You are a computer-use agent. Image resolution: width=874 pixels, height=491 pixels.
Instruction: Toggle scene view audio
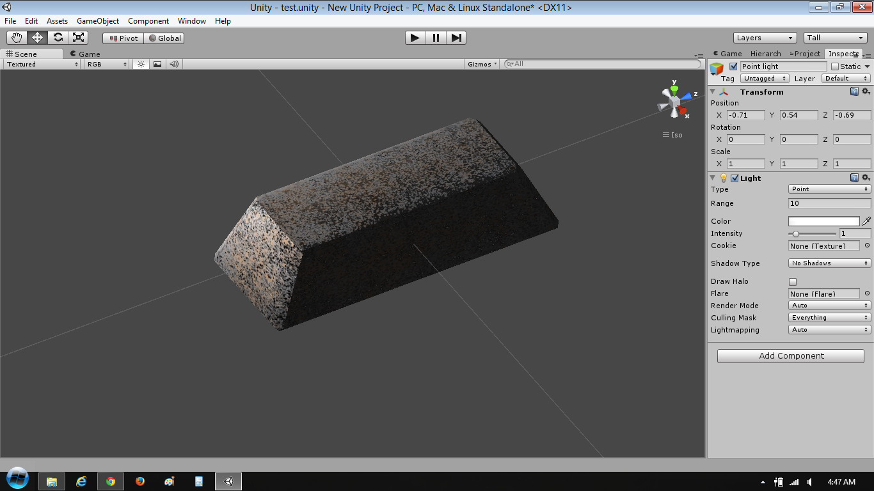(173, 63)
